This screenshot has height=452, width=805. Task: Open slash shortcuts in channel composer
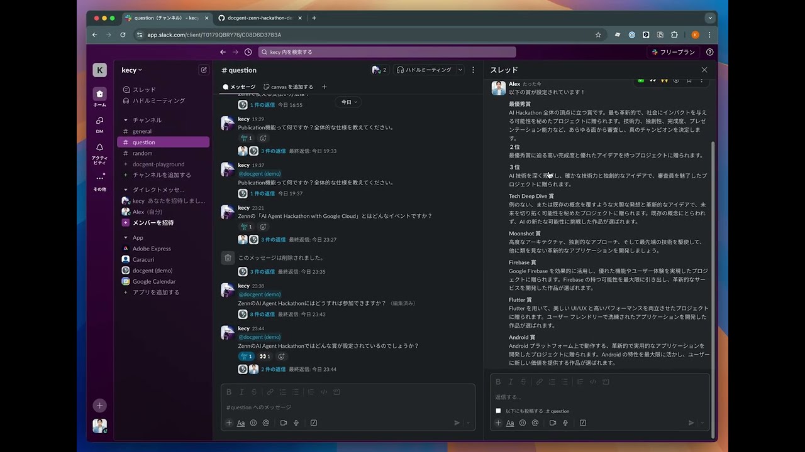point(314,423)
